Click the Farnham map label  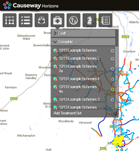(11, 87)
